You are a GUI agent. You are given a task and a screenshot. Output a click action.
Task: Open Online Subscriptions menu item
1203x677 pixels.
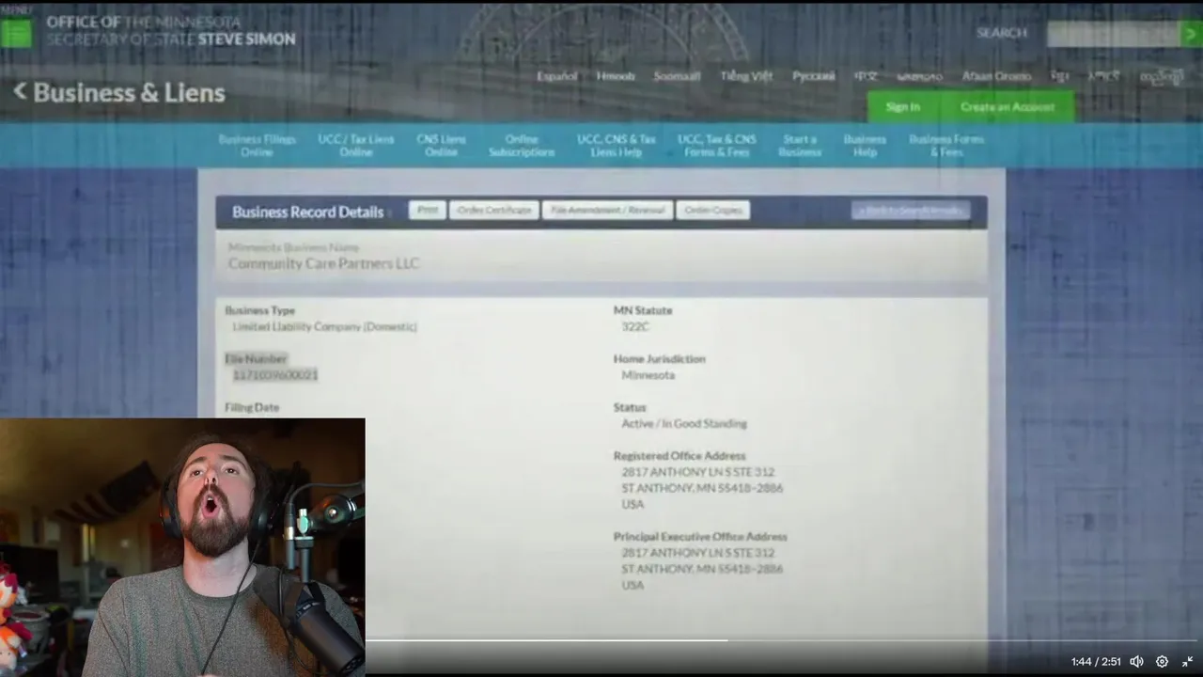522,145
